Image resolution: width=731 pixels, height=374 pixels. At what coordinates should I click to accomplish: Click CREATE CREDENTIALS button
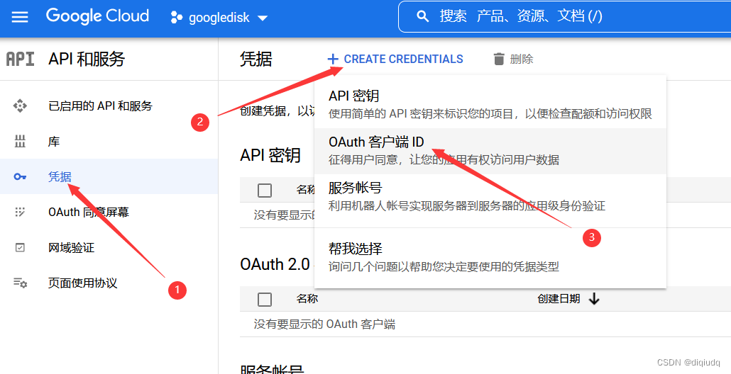coord(395,59)
